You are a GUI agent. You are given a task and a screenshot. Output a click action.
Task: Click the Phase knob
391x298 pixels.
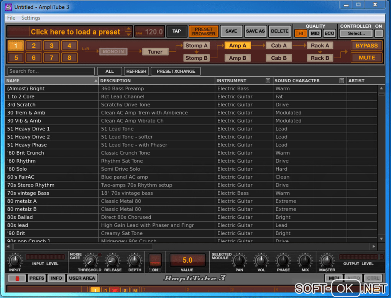pyautogui.click(x=283, y=260)
